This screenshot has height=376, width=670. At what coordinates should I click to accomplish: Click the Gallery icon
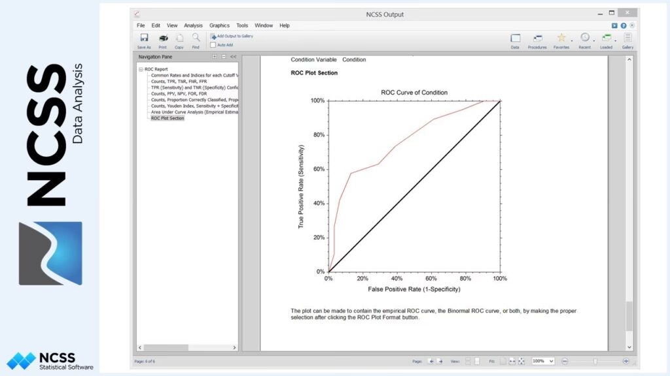[x=627, y=39]
